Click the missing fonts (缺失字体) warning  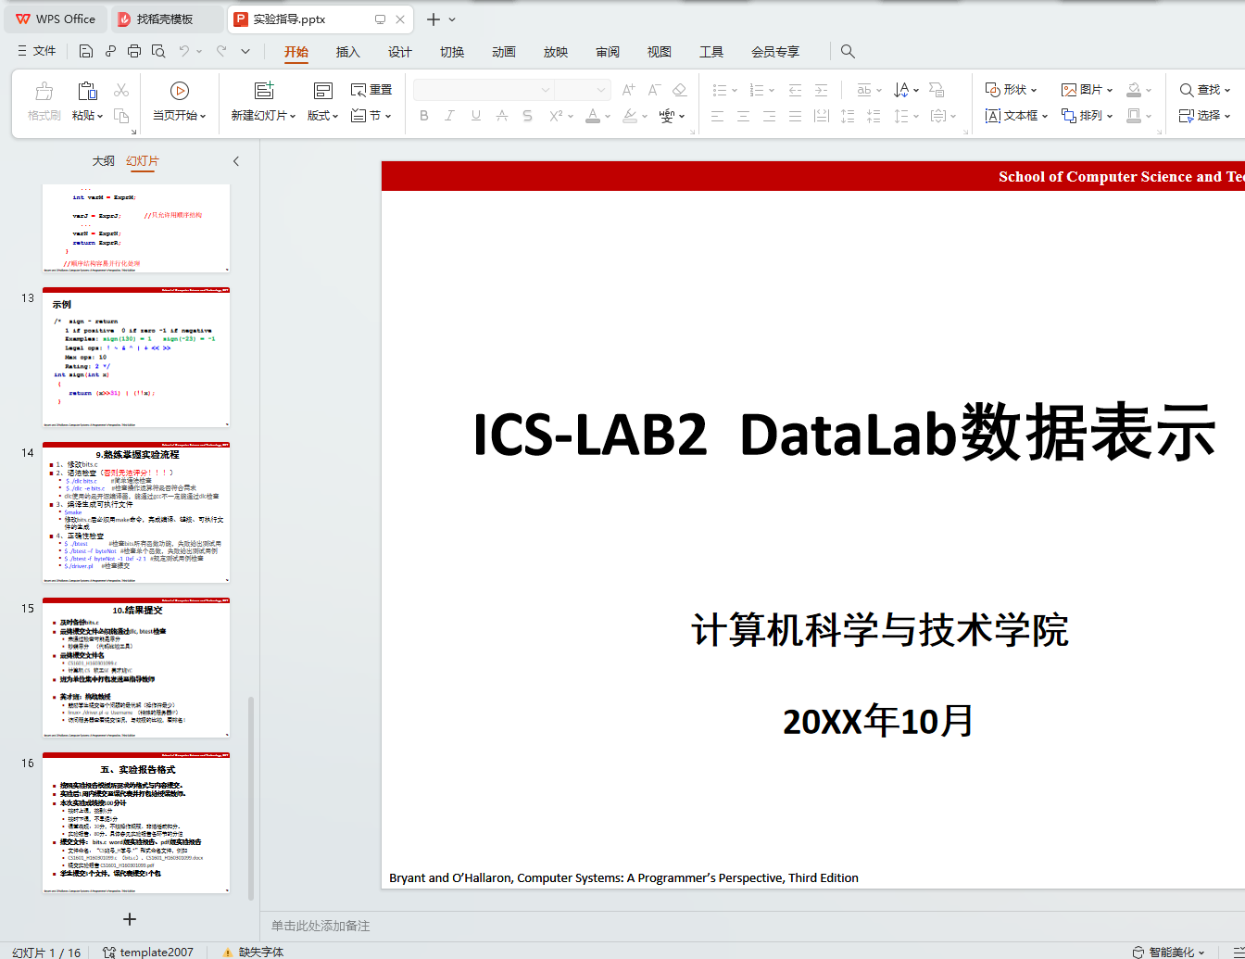253,952
